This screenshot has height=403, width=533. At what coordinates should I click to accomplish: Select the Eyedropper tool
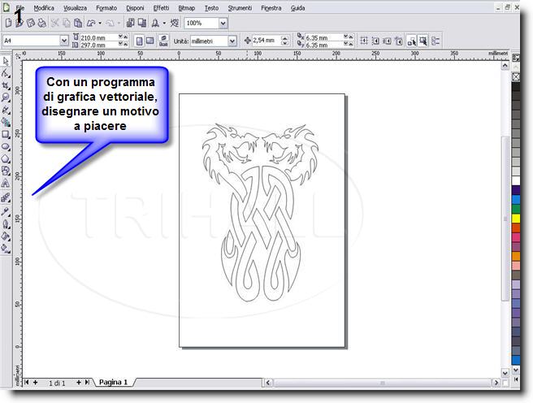click(x=6, y=212)
